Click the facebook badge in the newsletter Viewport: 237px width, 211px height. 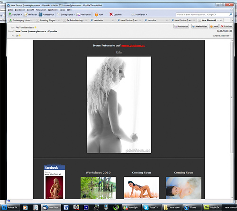tap(54, 182)
